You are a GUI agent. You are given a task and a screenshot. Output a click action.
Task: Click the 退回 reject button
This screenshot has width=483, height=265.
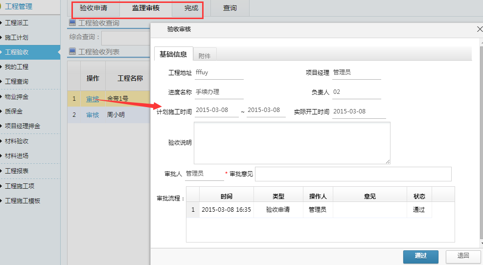(x=463, y=256)
